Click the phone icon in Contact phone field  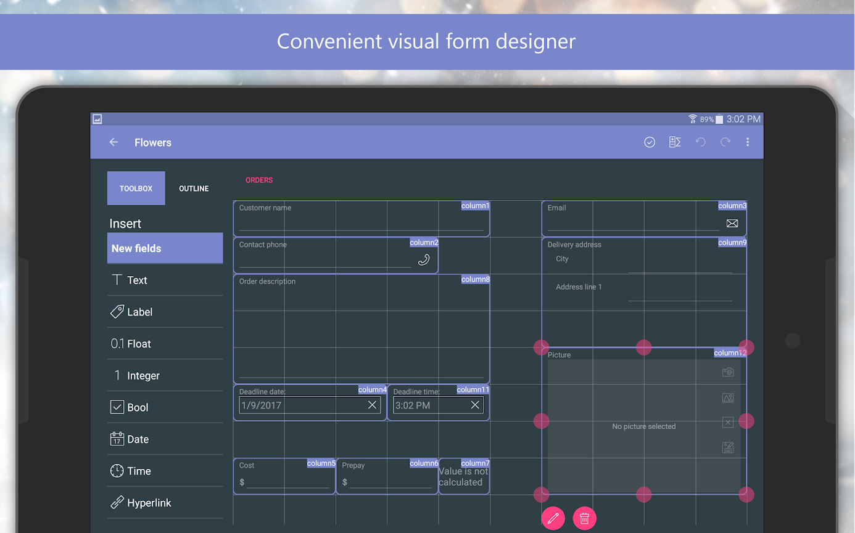pyautogui.click(x=424, y=259)
